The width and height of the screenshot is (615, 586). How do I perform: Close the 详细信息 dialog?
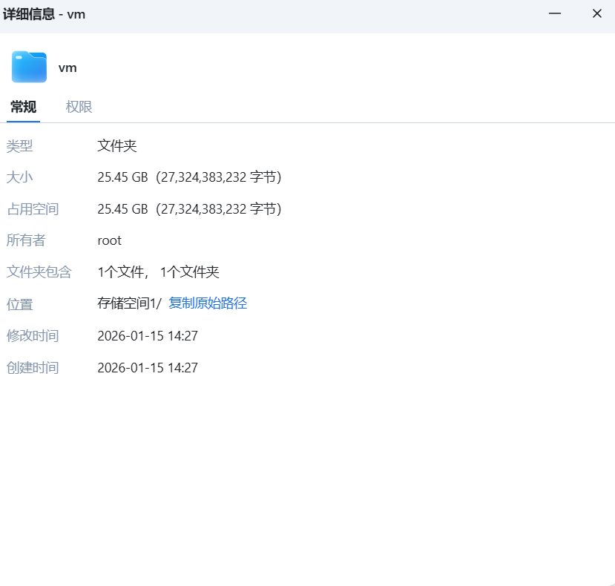pos(596,13)
